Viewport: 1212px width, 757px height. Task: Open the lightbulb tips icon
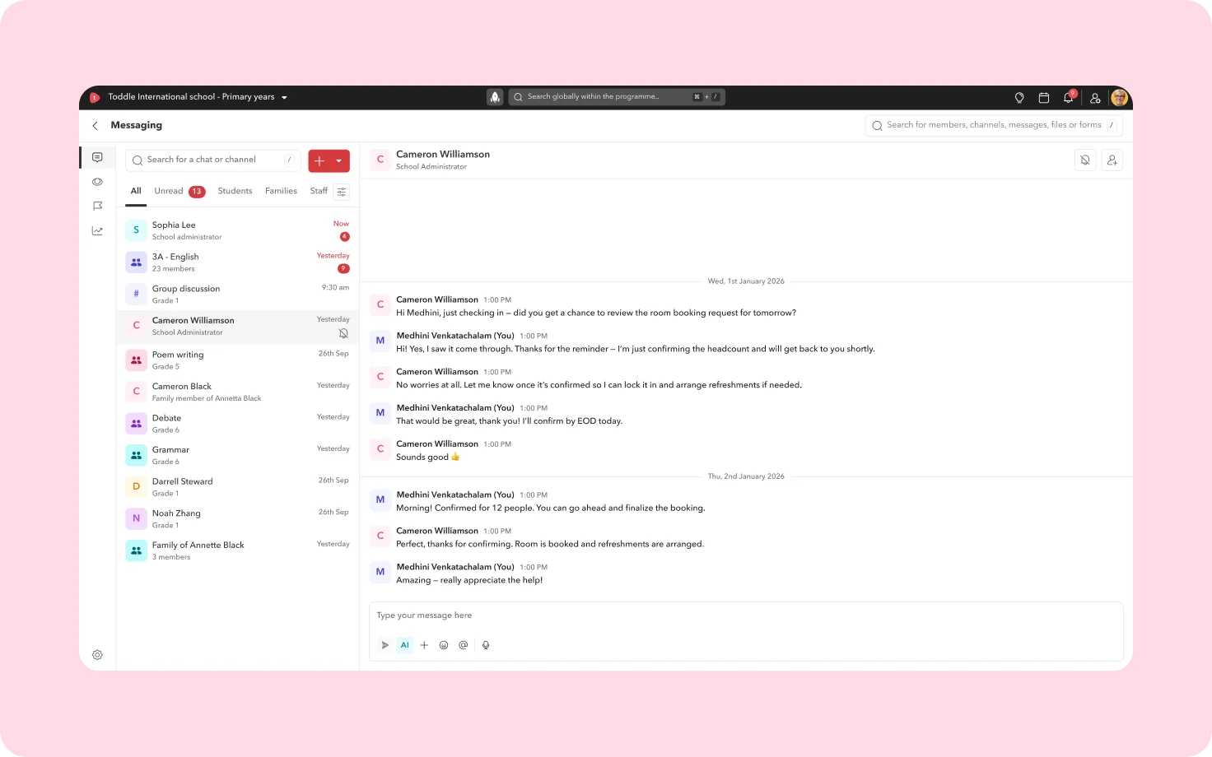[1019, 97]
